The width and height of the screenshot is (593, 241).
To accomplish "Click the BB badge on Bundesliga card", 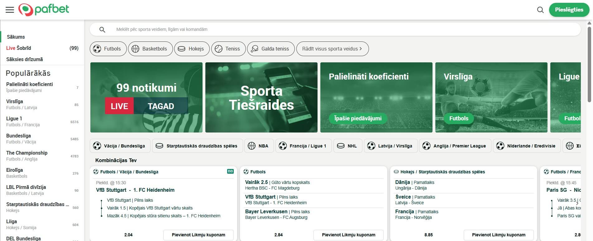I will (230, 171).
